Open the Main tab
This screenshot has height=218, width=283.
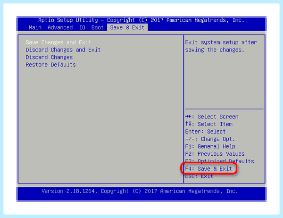(x=35, y=27)
